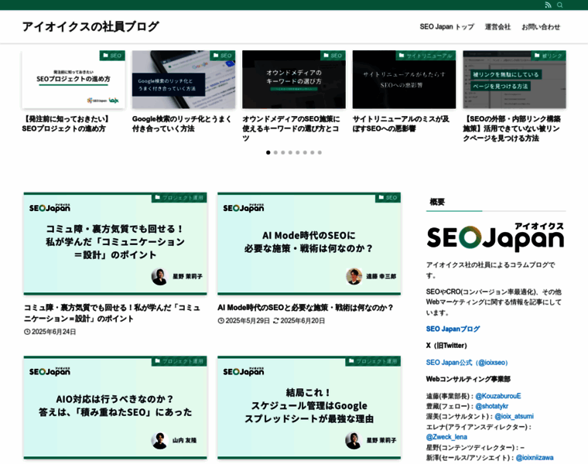Click サイトリニューアル category tag
This screenshot has height=464, width=588.
pos(426,56)
